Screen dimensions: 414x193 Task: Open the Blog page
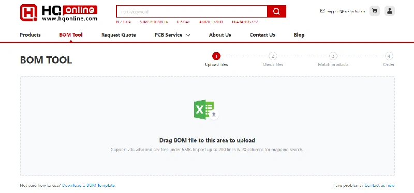[299, 35]
